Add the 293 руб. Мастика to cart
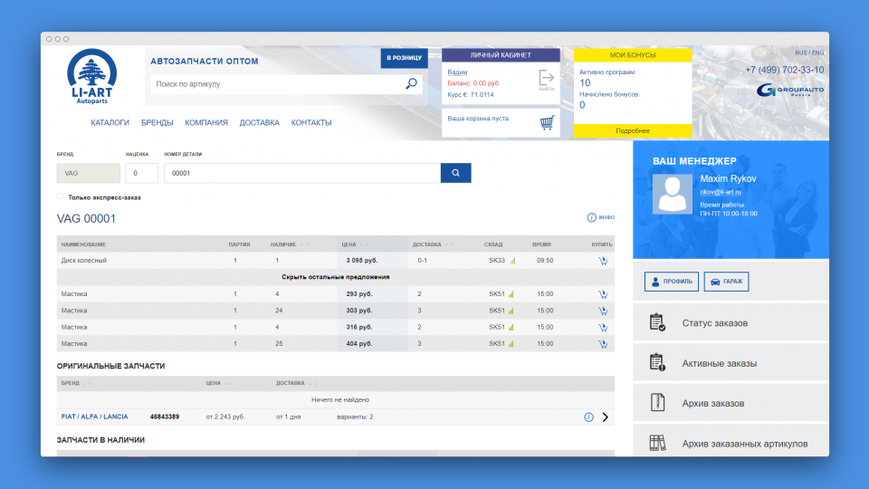 pyautogui.click(x=603, y=294)
